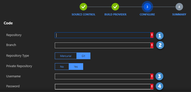Click the Password field red error icon
Screen dimensions: 191x92
[152, 87]
